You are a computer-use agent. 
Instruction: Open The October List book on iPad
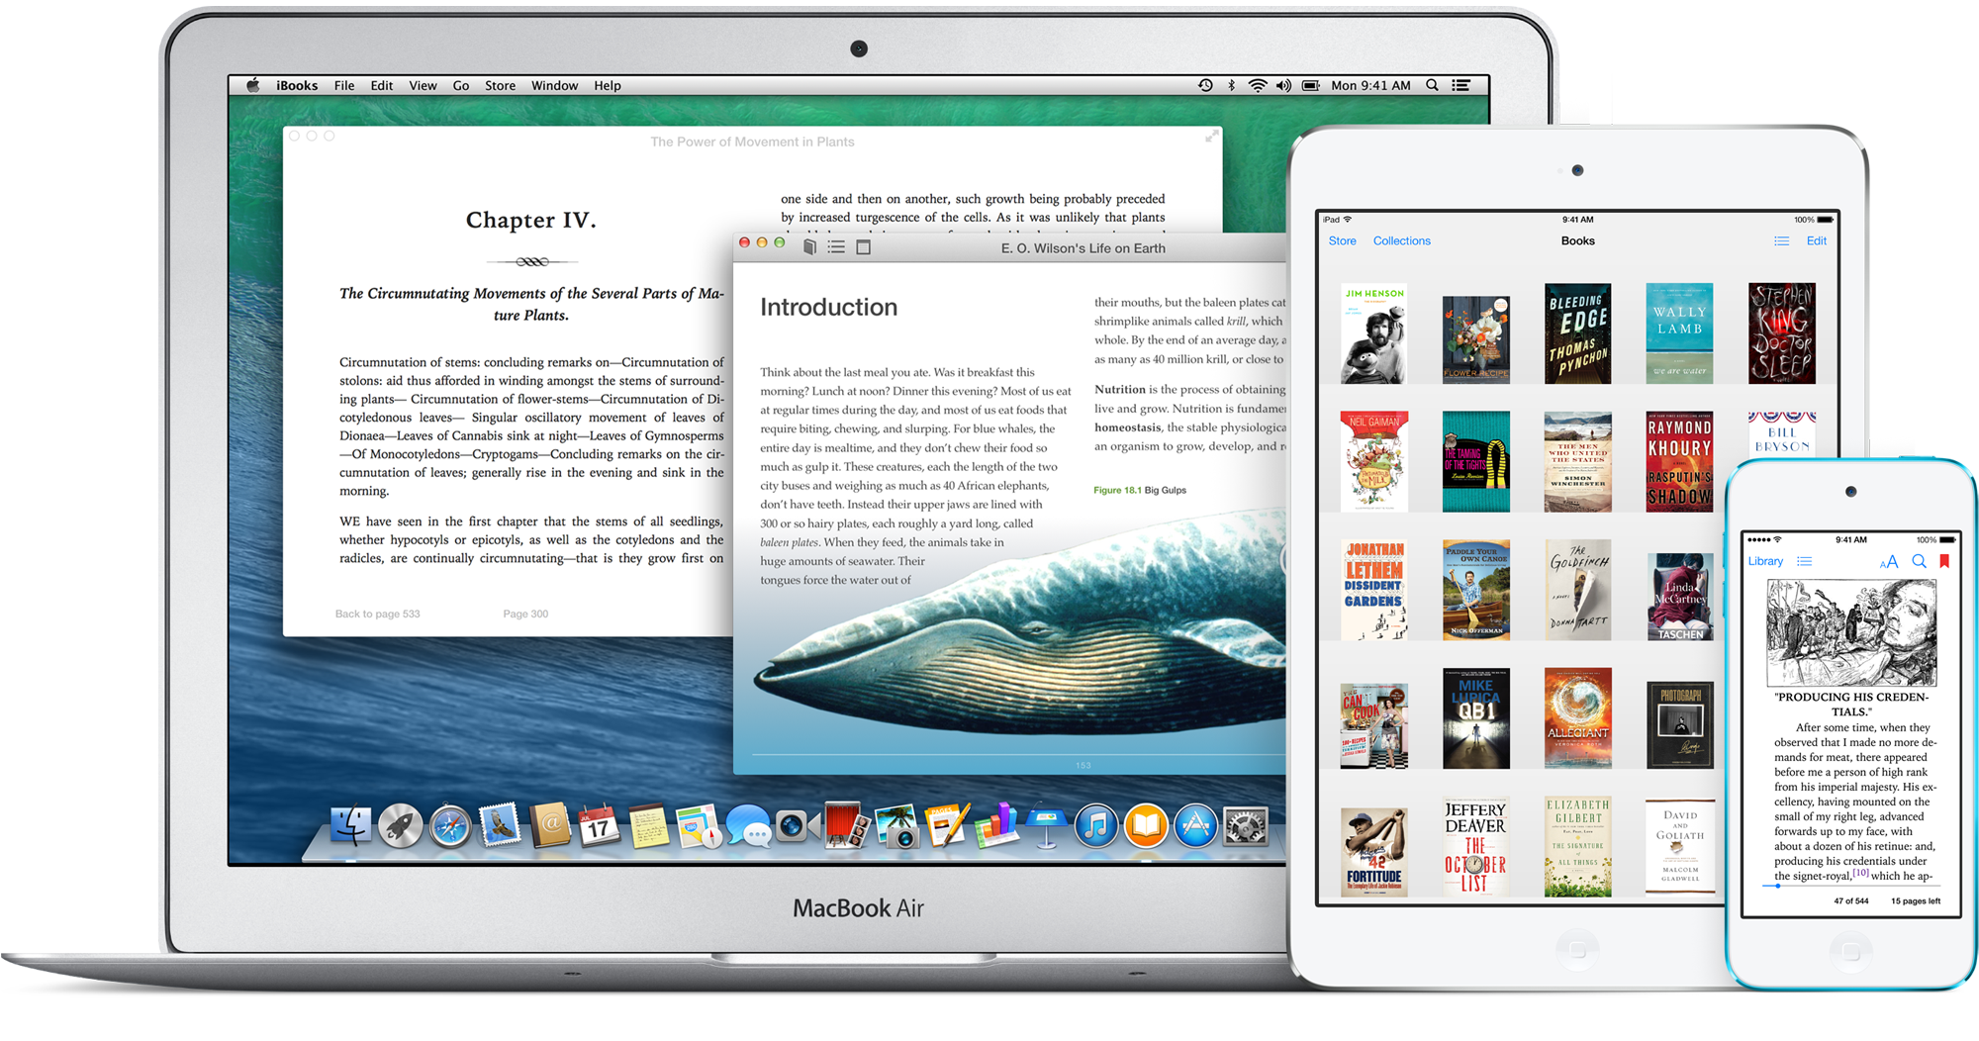[1475, 846]
